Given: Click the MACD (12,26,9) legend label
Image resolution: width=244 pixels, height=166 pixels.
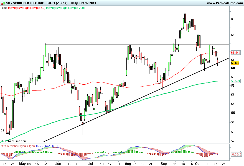Looking at the screenshot, I should coord(47,146).
